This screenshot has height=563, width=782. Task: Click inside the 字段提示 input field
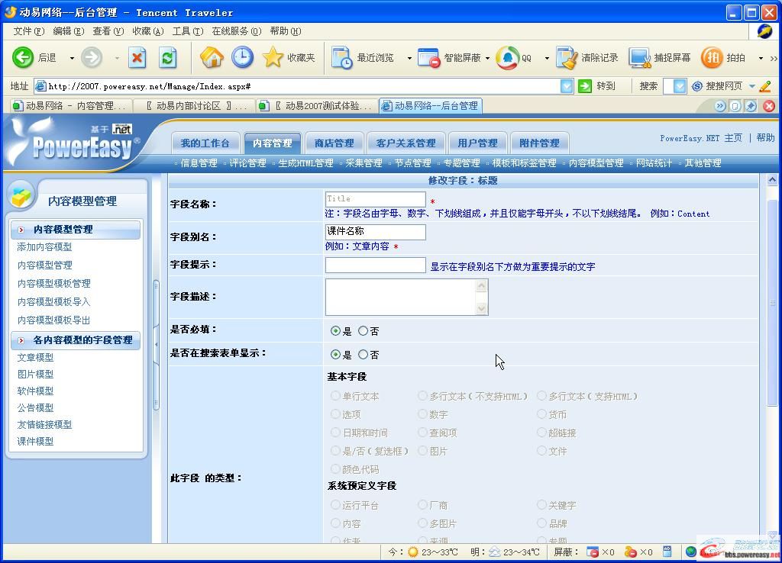click(374, 265)
